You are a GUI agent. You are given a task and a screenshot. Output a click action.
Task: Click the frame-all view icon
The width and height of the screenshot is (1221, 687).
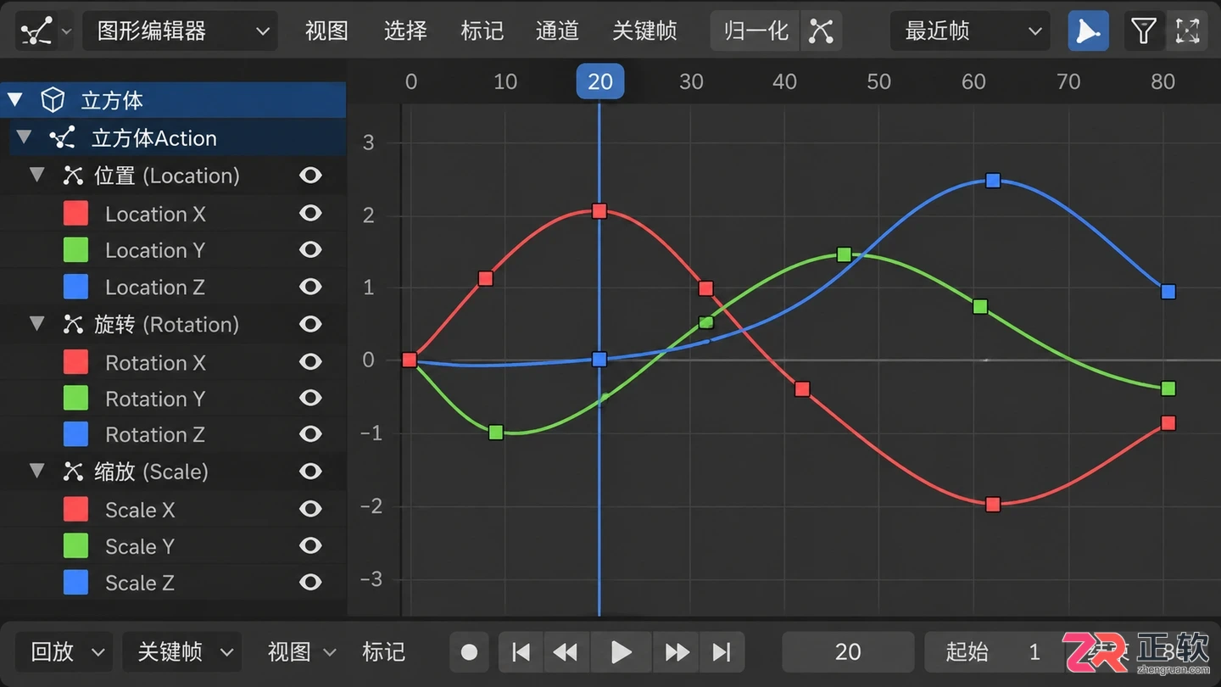[1187, 31]
